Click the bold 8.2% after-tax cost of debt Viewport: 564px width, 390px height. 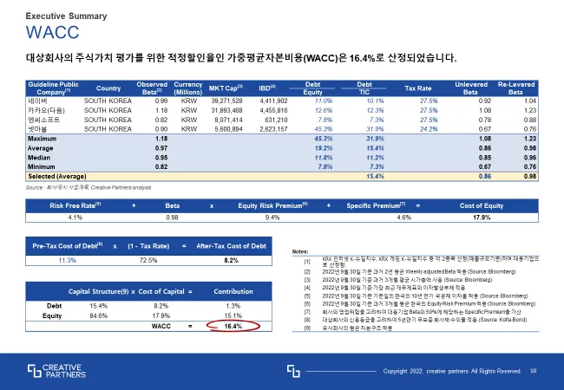pos(231,260)
